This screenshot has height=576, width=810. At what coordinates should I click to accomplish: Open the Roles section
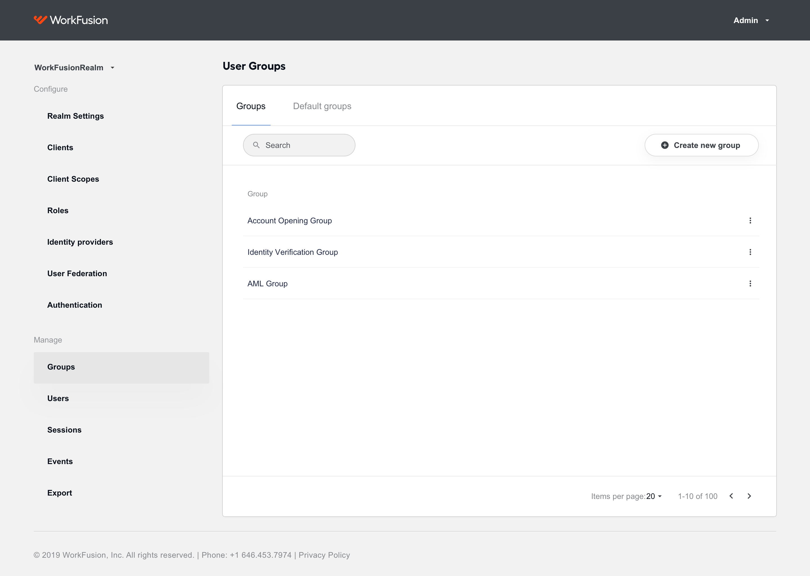(x=58, y=211)
